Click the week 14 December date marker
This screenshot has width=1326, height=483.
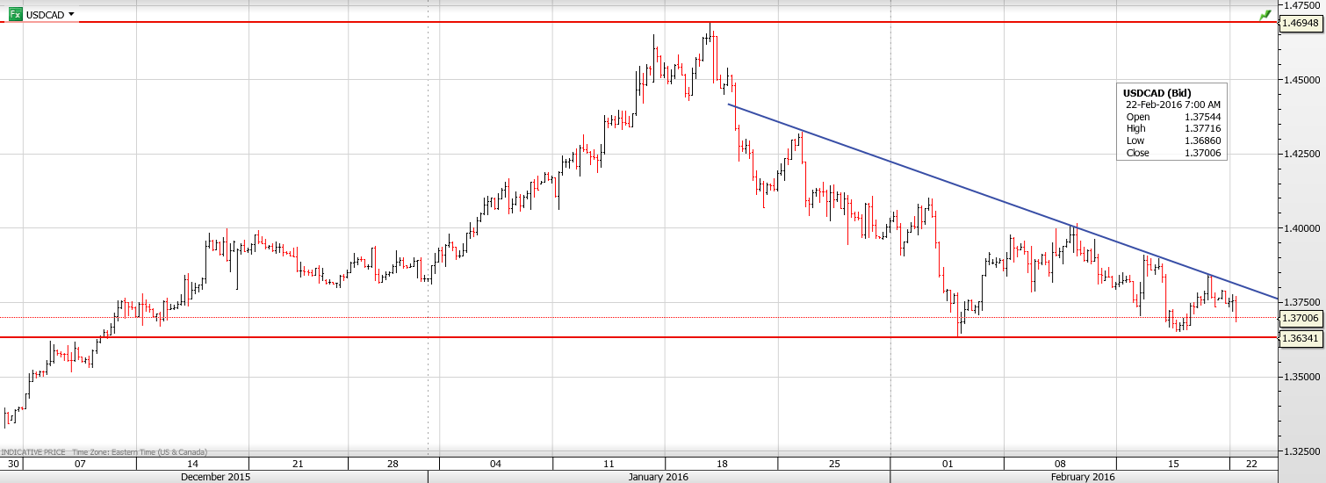[192, 464]
